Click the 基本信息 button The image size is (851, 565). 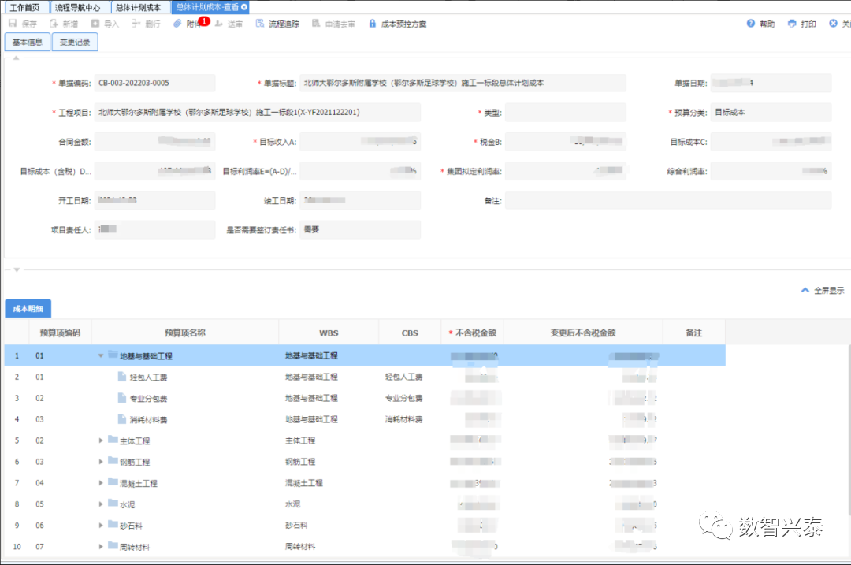pos(28,43)
